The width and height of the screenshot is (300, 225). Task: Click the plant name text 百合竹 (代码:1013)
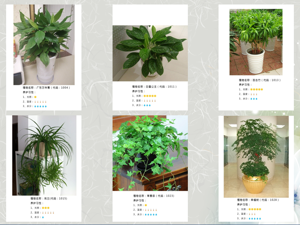[x=259, y=80]
